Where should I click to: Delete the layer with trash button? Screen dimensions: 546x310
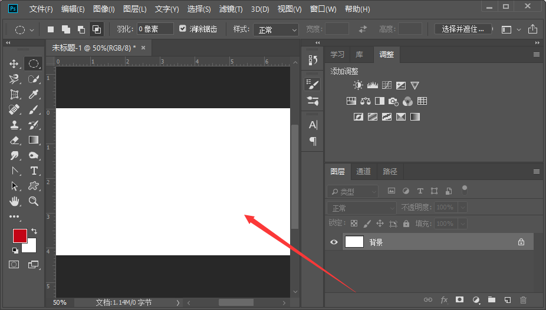[x=523, y=299]
